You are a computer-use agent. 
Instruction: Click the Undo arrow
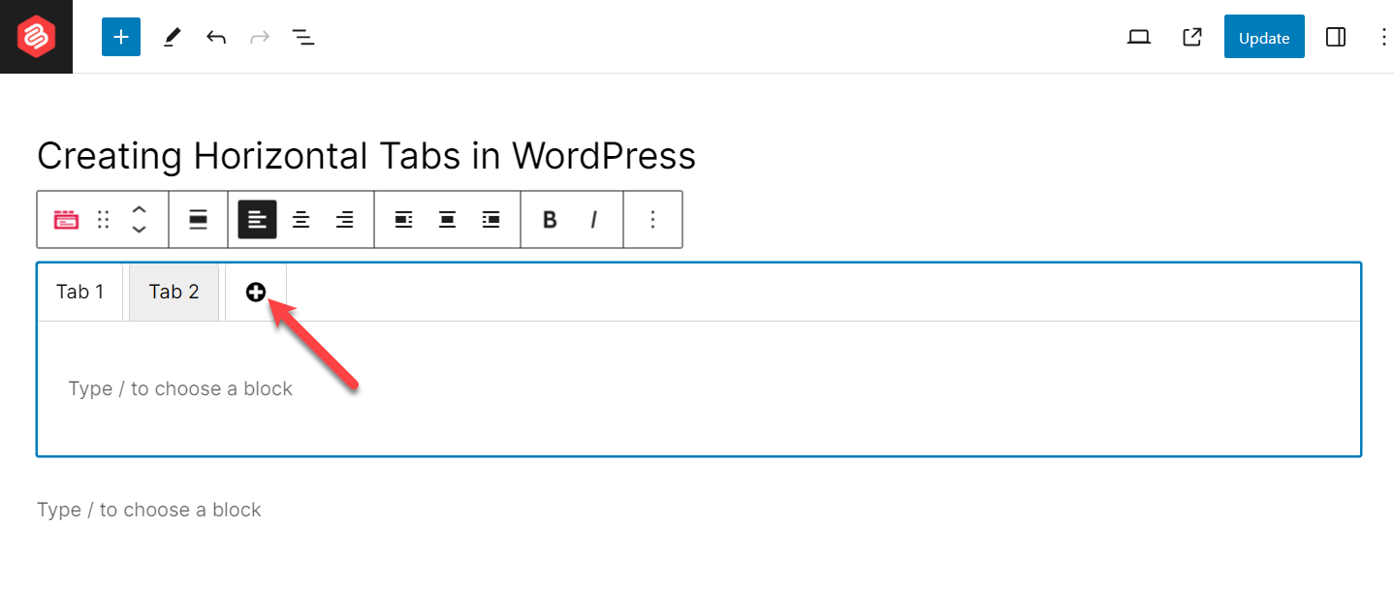click(x=216, y=37)
